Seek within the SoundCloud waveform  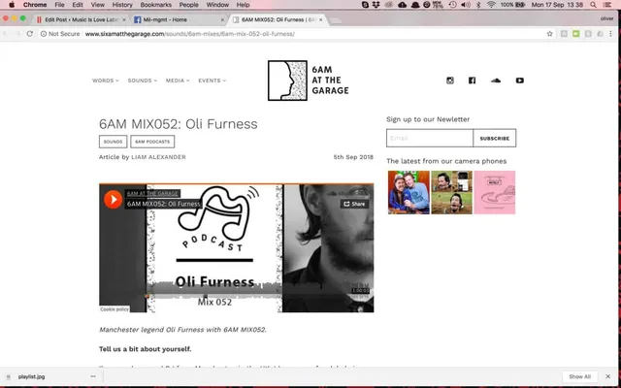coord(257,291)
